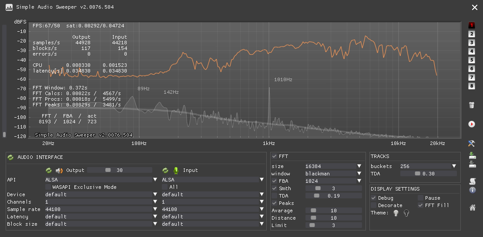Image resolution: width=483 pixels, height=237 pixels.
Task: Click the Limit slider
Action: [x=334, y=225]
